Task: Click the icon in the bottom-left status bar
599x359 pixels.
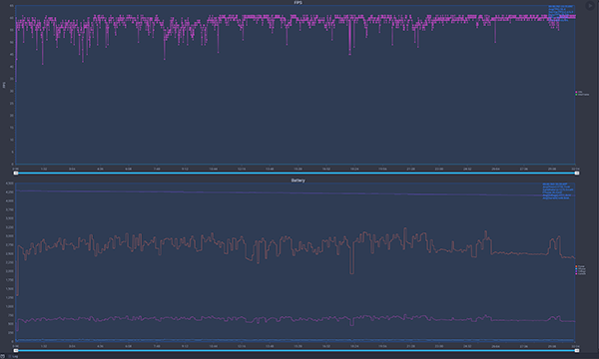Action: (3, 356)
